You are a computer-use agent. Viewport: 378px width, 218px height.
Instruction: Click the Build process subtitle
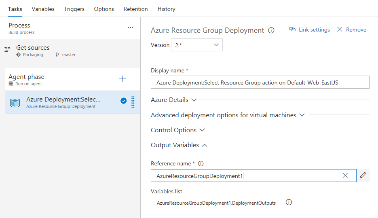21,32
